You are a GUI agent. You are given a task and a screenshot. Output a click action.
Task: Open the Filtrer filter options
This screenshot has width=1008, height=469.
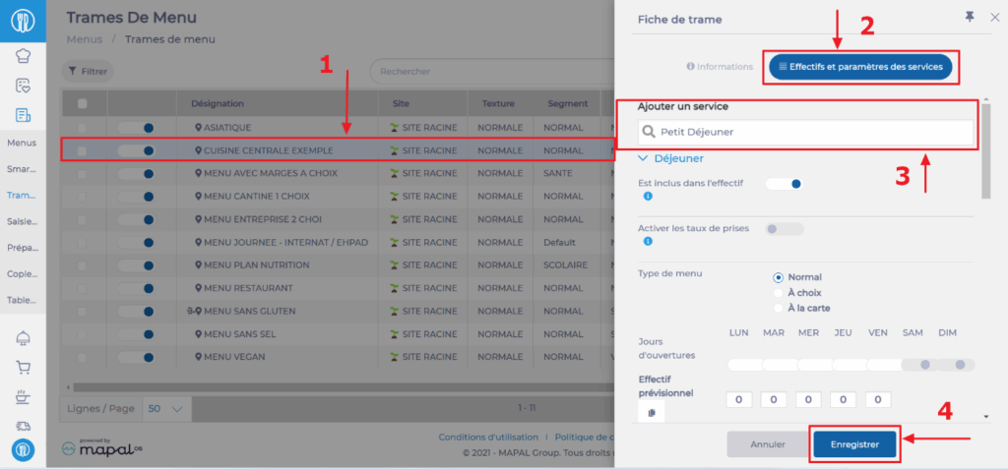88,71
